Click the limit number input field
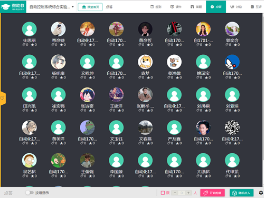 (x=182, y=193)
